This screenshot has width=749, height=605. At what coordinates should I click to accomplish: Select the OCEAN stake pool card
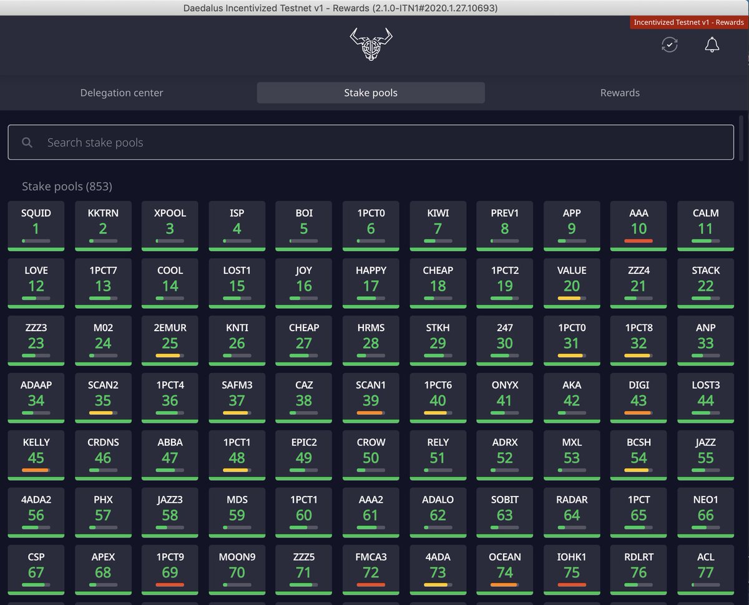505,570
